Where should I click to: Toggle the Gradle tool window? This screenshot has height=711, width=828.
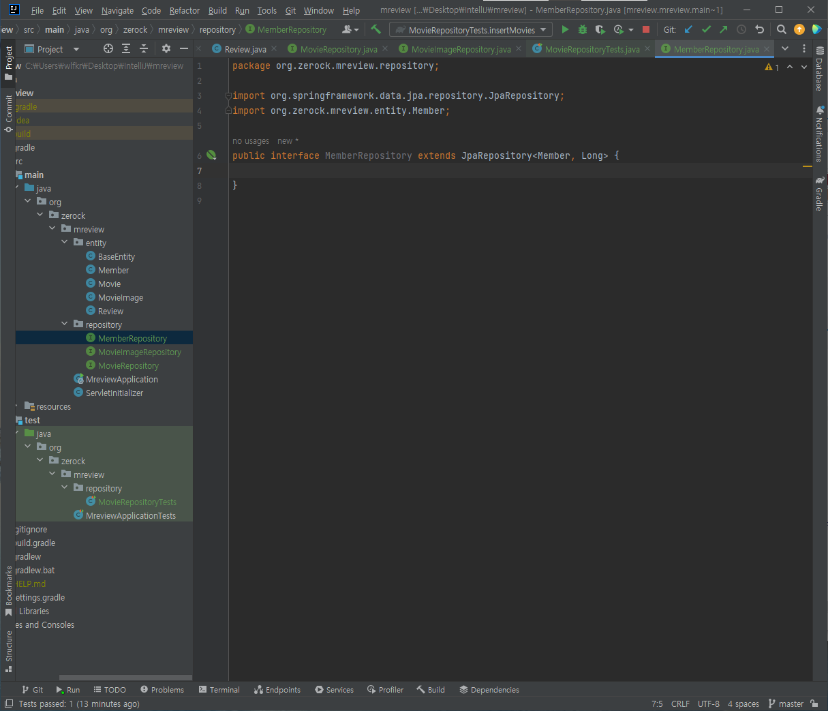[819, 194]
